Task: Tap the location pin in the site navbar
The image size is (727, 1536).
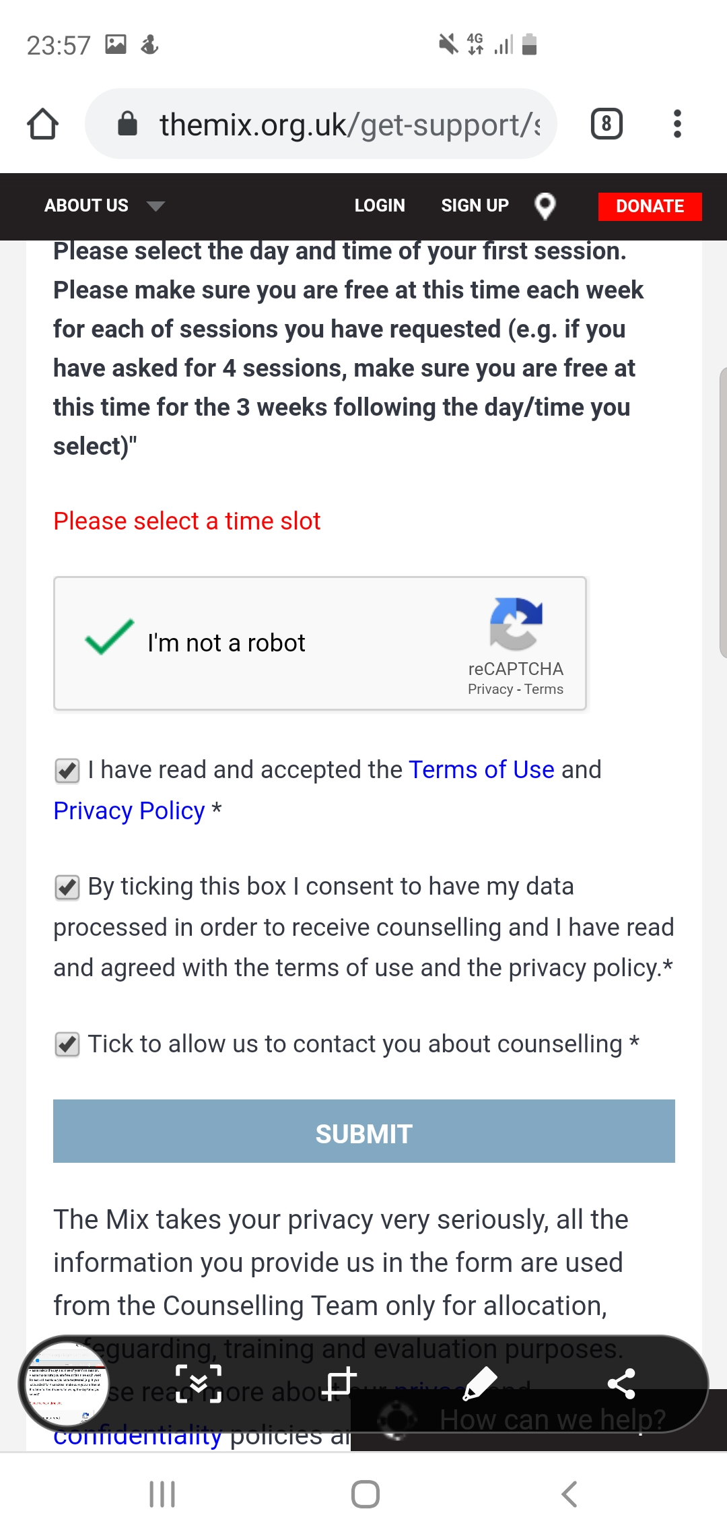Action: (x=545, y=205)
